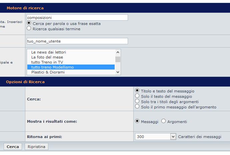Select 'tutto treno Modellismo' forum entry
The width and height of the screenshot is (230, 155).
[x=52, y=67]
